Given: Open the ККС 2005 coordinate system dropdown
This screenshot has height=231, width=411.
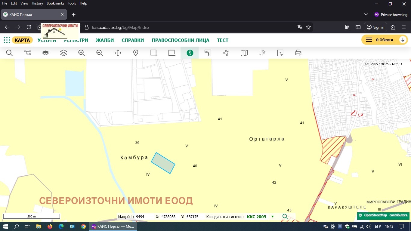Looking at the screenshot, I should pyautogui.click(x=272, y=217).
